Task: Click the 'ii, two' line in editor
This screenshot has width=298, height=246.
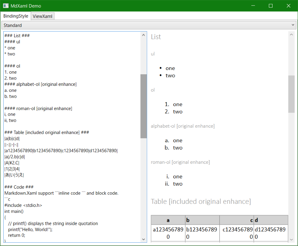Action: coord(10,120)
